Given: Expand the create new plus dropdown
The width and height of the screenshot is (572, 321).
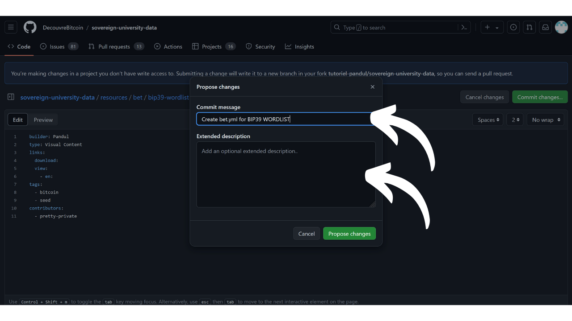Looking at the screenshot, I should point(492,27).
